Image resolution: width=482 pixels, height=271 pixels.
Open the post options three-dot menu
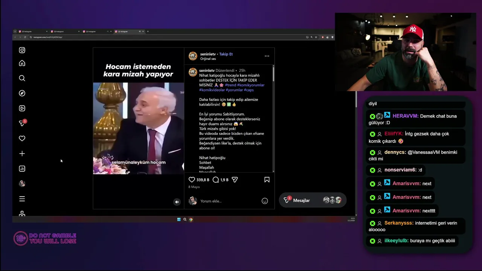click(267, 56)
